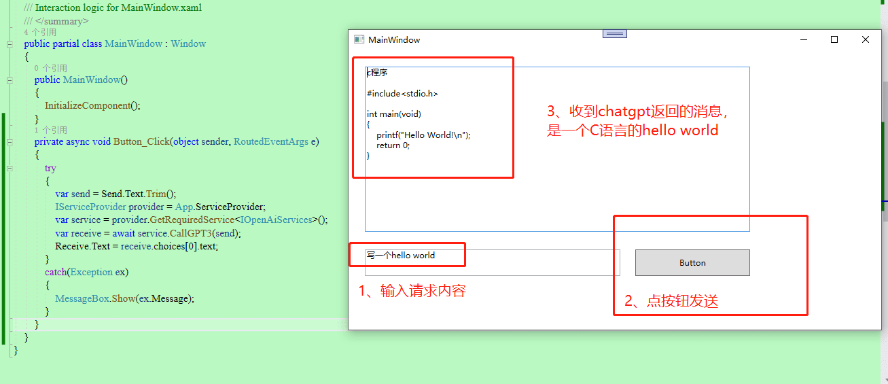Screen dimensions: 888x384
Task: Open '0 个引用' references above constructor
Action: click(x=51, y=68)
